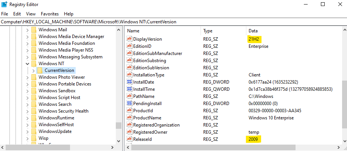Open the View menu
Screen dimensions: 347x151
pos(31,14)
